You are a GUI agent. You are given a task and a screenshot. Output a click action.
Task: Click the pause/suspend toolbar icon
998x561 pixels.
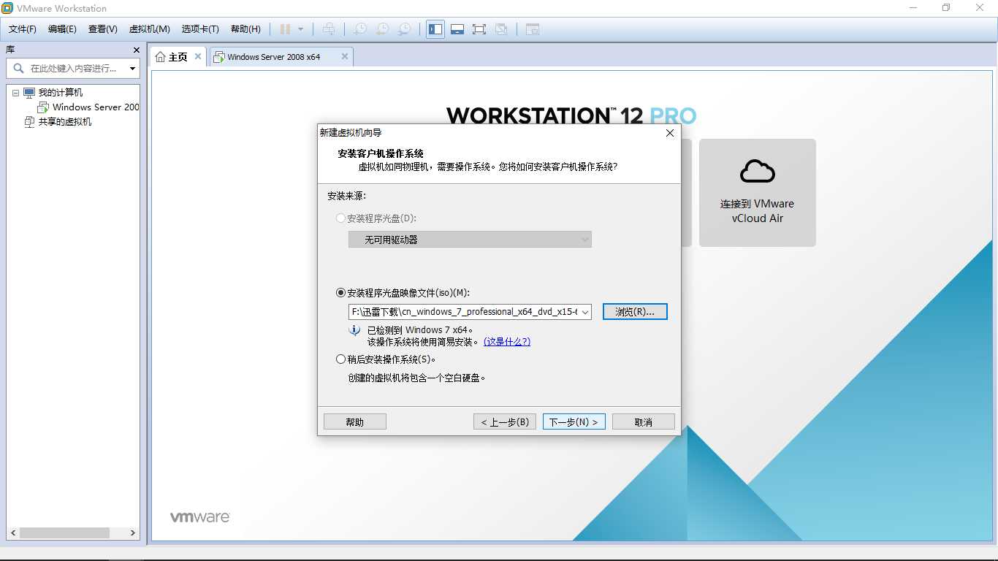285,29
